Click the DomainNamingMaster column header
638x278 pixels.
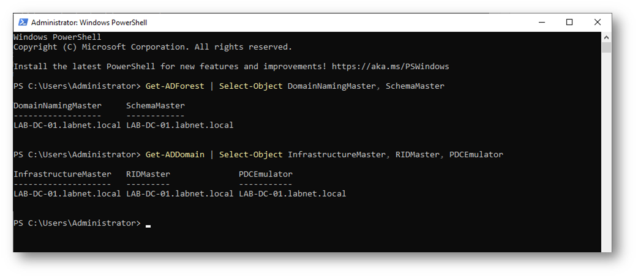tap(58, 105)
